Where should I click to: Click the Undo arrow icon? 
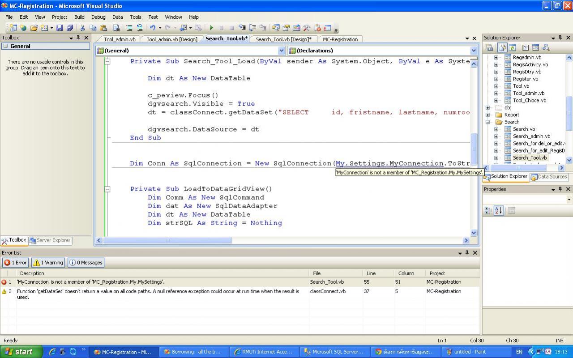[153, 28]
